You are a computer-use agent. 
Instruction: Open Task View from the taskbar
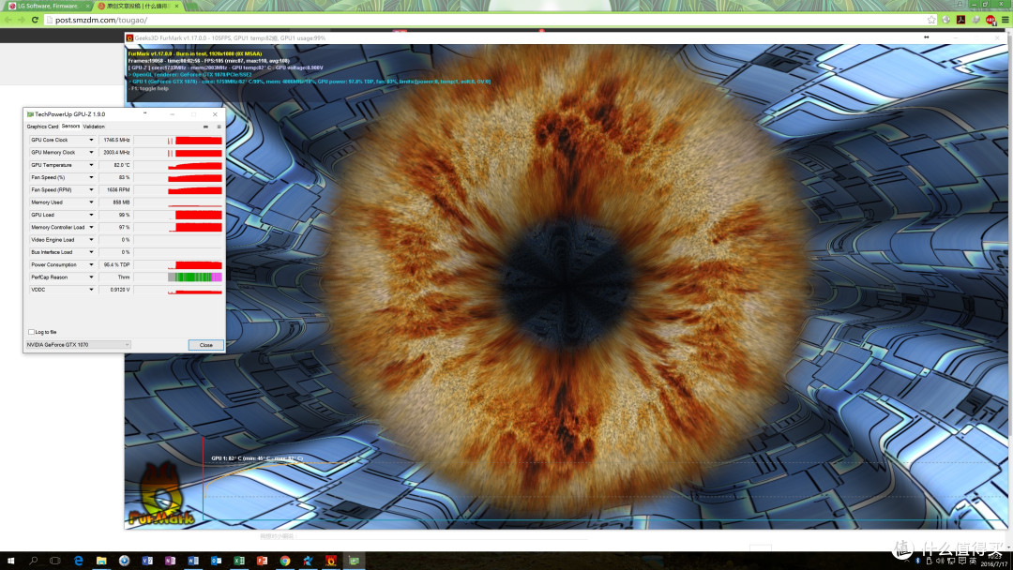click(55, 561)
